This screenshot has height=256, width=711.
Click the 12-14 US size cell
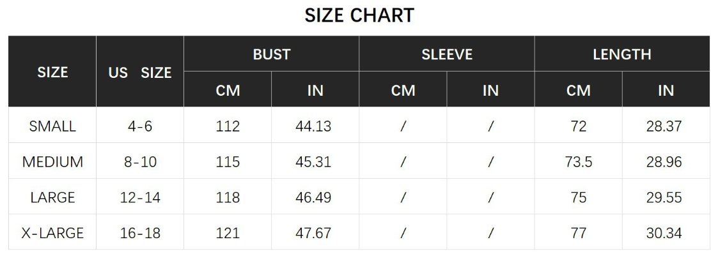pyautogui.click(x=140, y=198)
